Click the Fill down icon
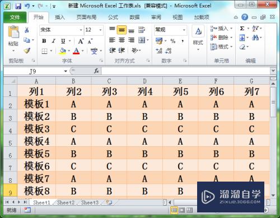This screenshot has width=280, height=218. click(242, 38)
